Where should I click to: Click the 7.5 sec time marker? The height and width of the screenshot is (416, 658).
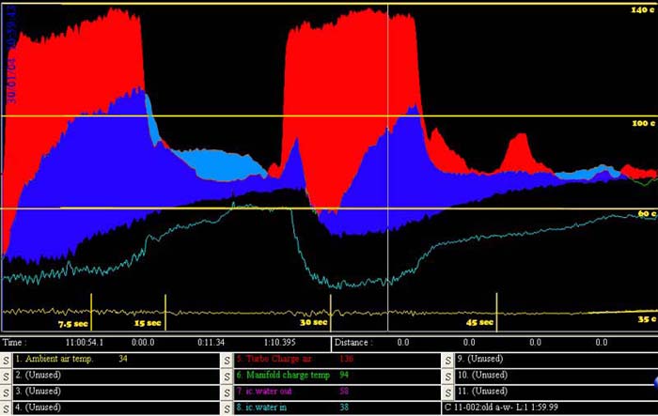click(73, 324)
